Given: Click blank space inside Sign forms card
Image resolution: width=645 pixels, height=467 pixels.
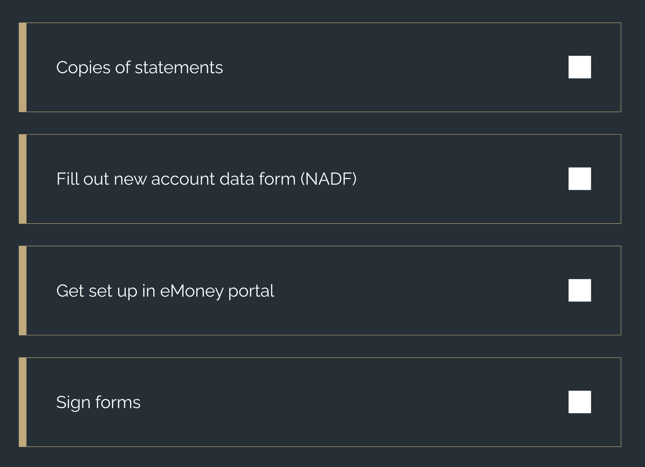Looking at the screenshot, I should click(x=355, y=402).
